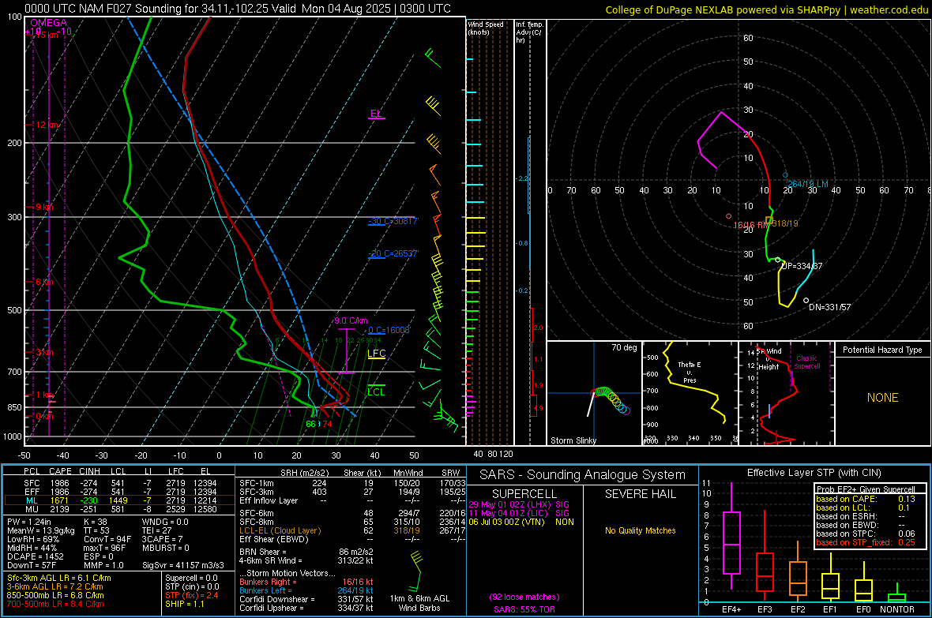The width and height of the screenshot is (932, 618).
Task: Click the 'STP (fix) = 2.4' value
Action: click(191, 595)
